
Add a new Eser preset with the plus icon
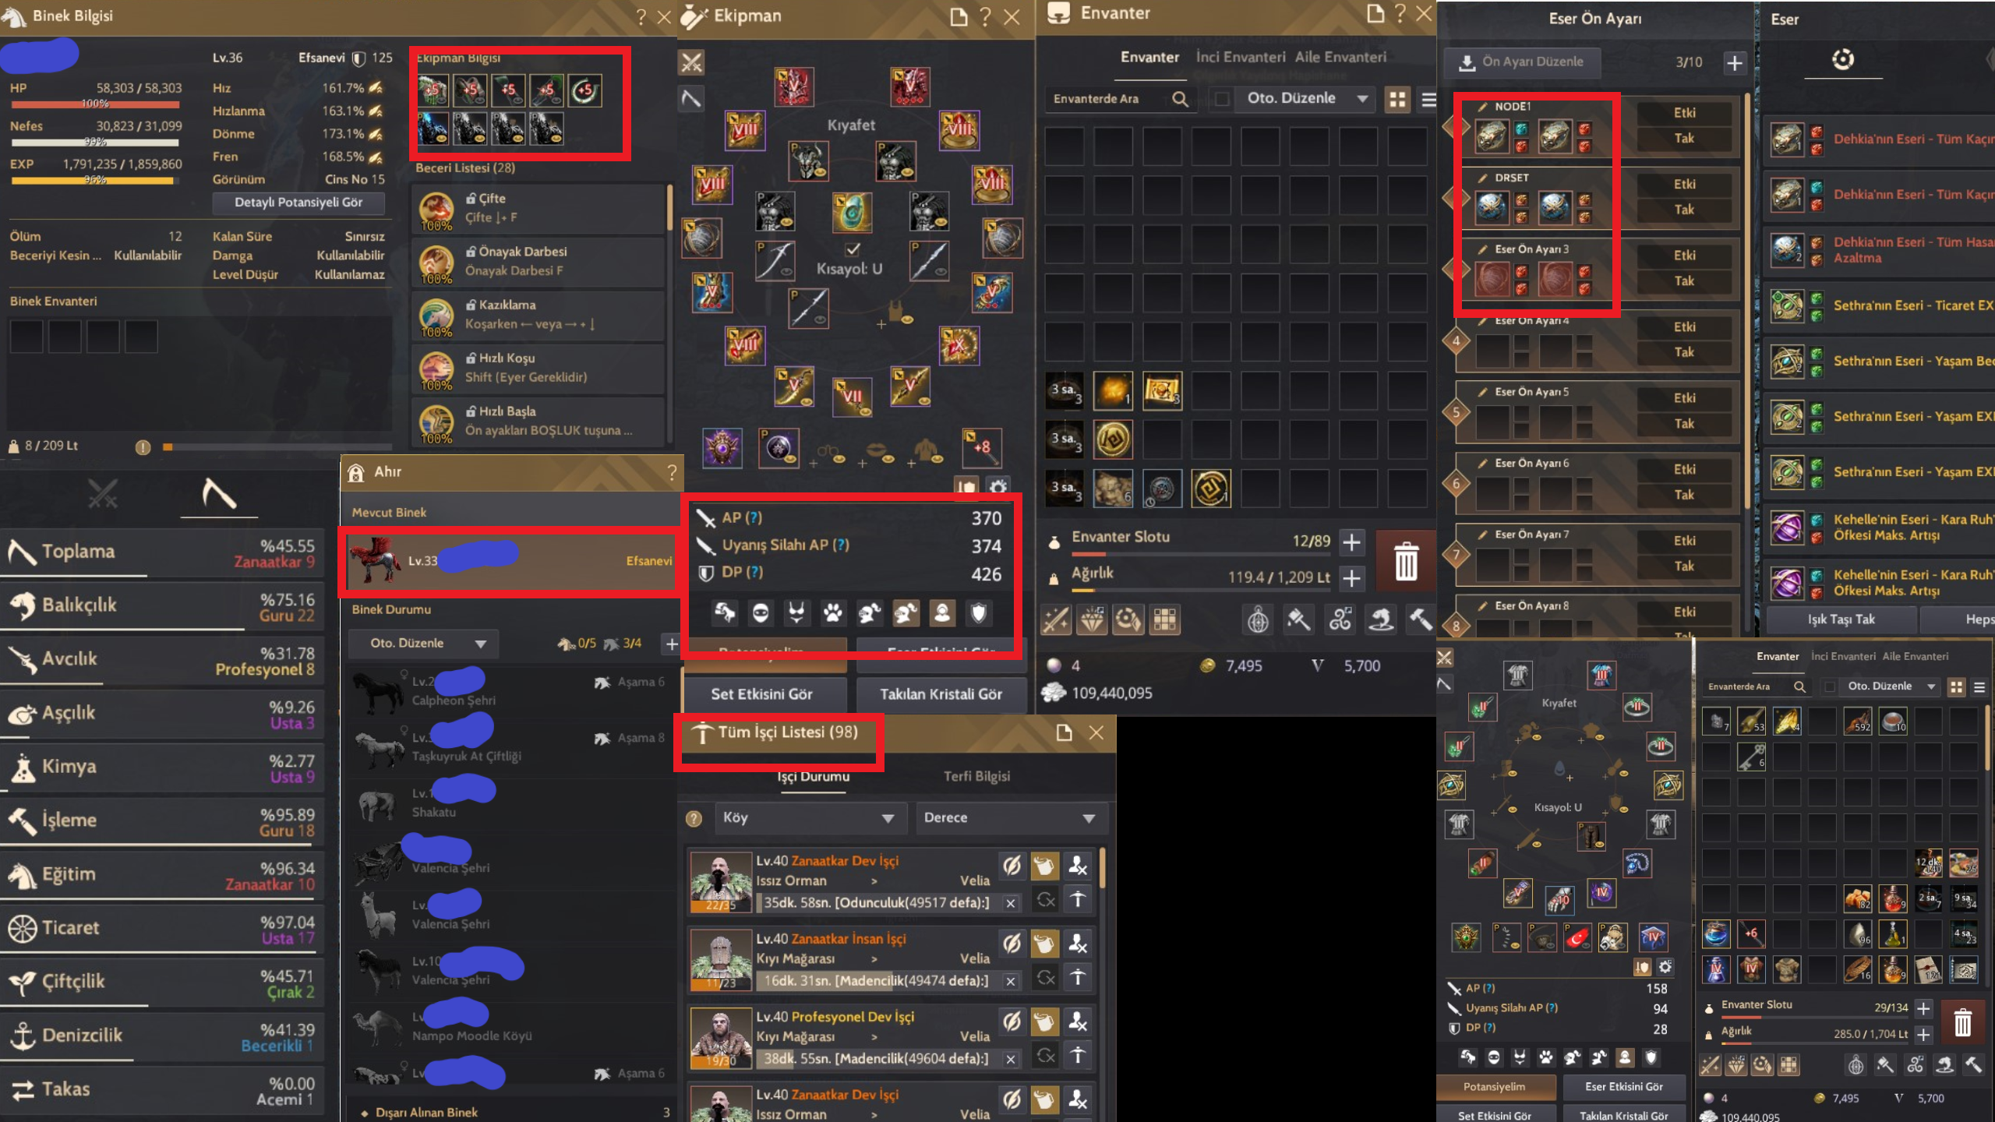coord(1734,62)
